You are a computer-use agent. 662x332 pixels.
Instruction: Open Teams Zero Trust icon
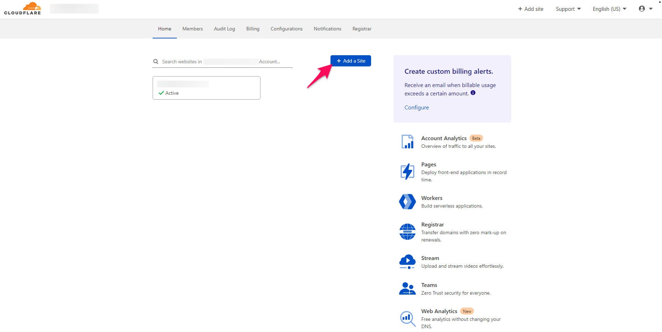click(407, 288)
